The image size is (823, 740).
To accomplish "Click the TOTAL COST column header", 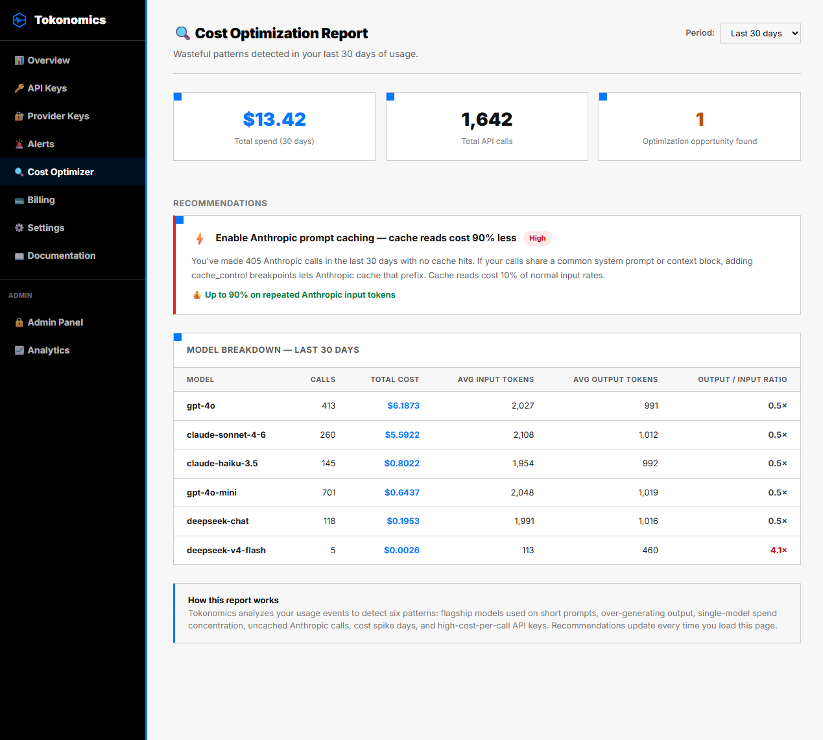I will point(395,379).
